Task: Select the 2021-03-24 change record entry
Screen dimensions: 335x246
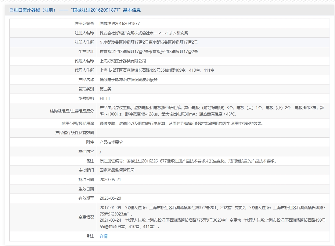Action: (213, 223)
